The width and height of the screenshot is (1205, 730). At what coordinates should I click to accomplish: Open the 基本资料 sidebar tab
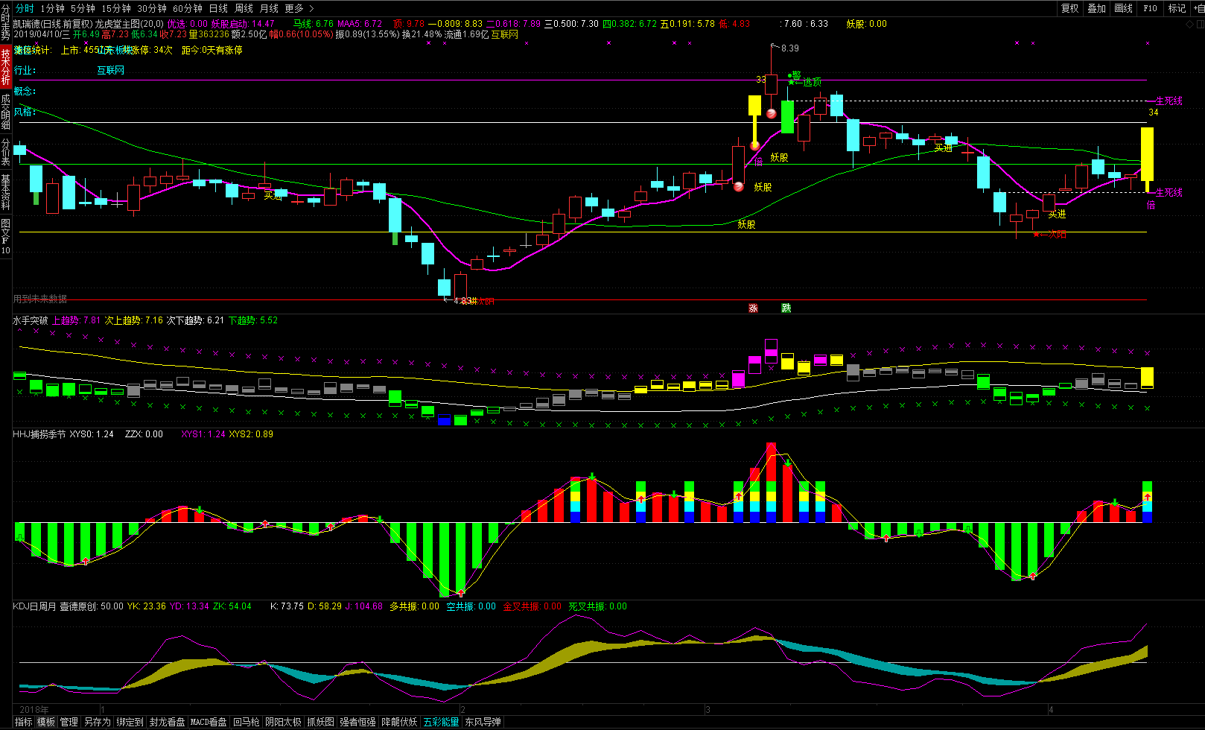[x=6, y=193]
